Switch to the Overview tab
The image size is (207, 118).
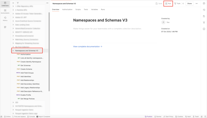55,9
